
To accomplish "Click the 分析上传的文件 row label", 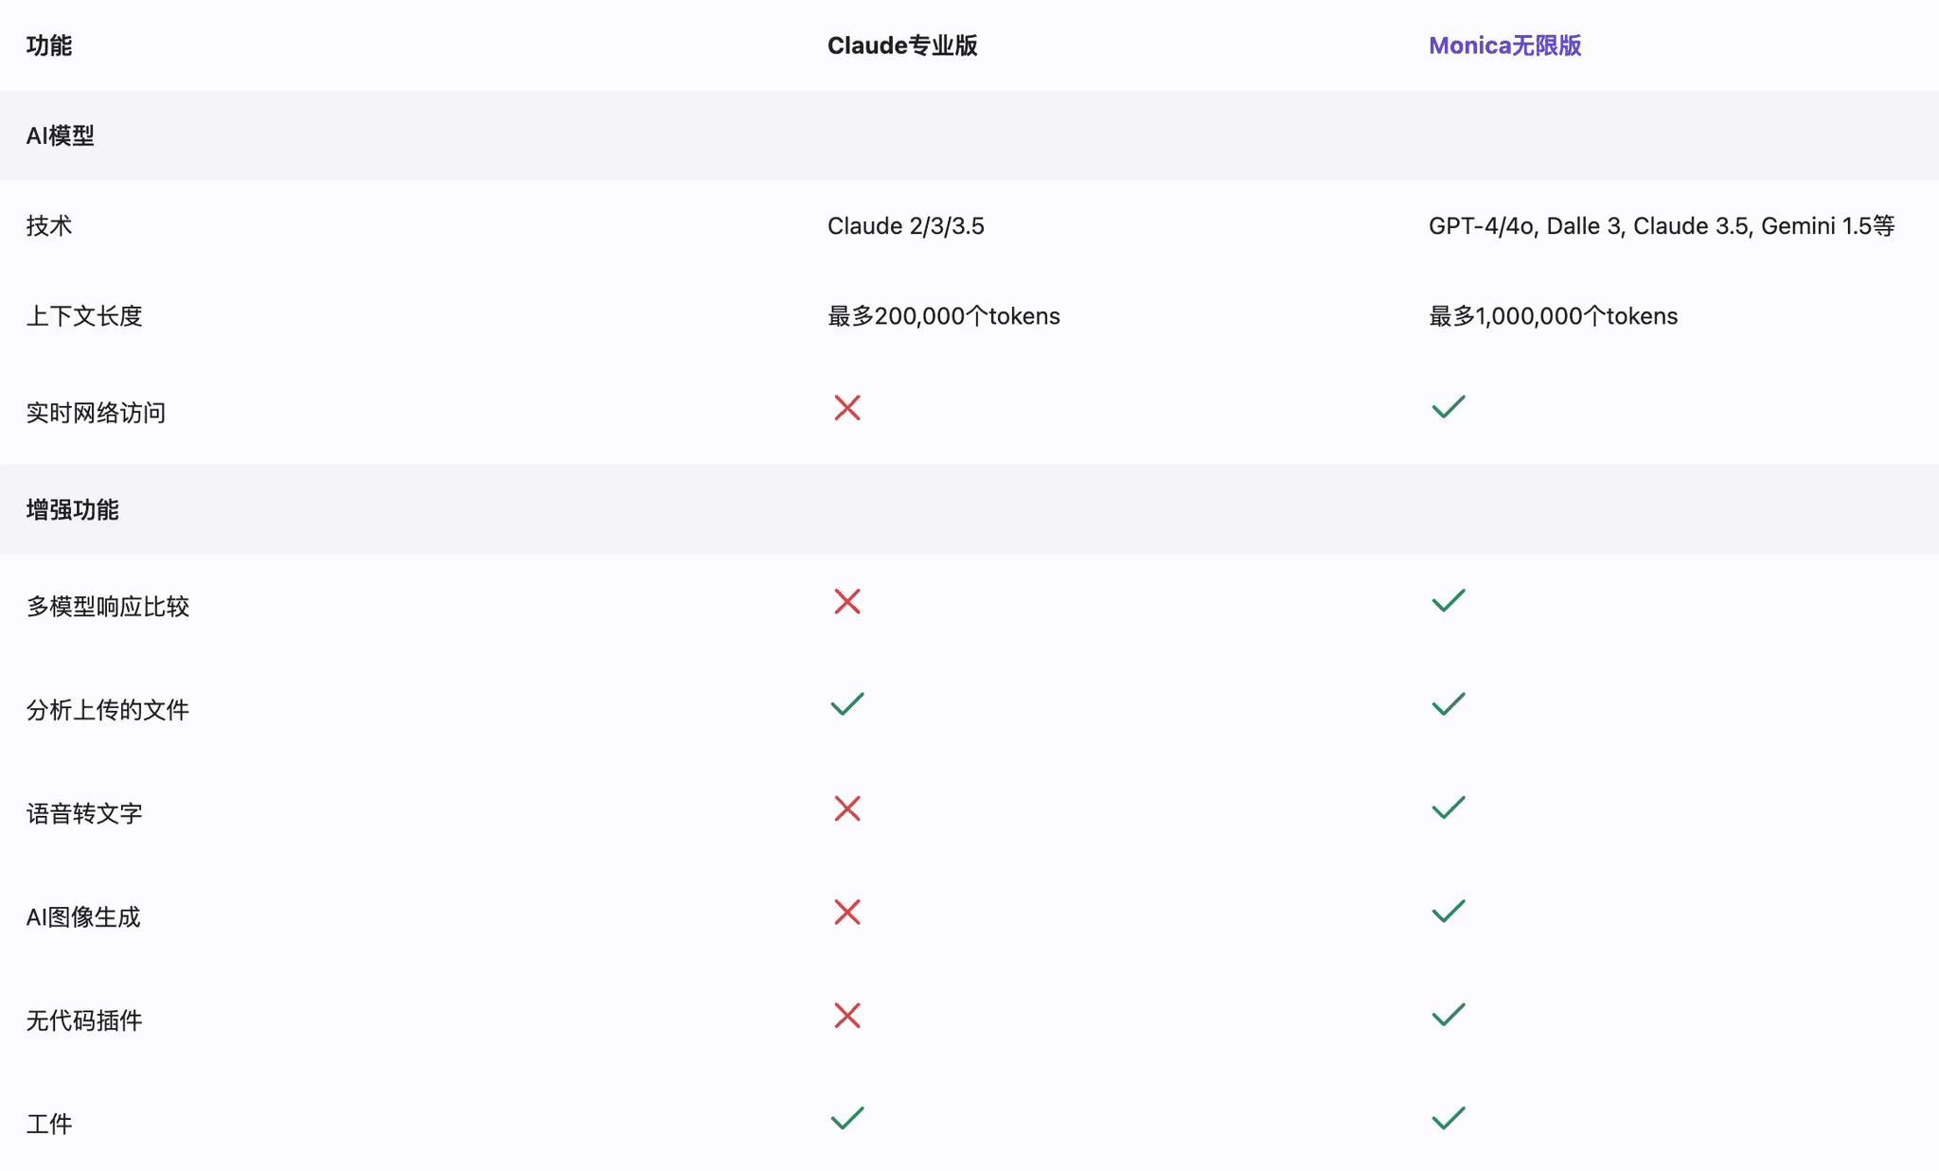I will point(108,710).
